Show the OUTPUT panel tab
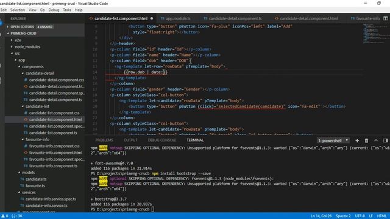Viewport: 390px width, 219px height. pyautogui.click(x=130, y=141)
